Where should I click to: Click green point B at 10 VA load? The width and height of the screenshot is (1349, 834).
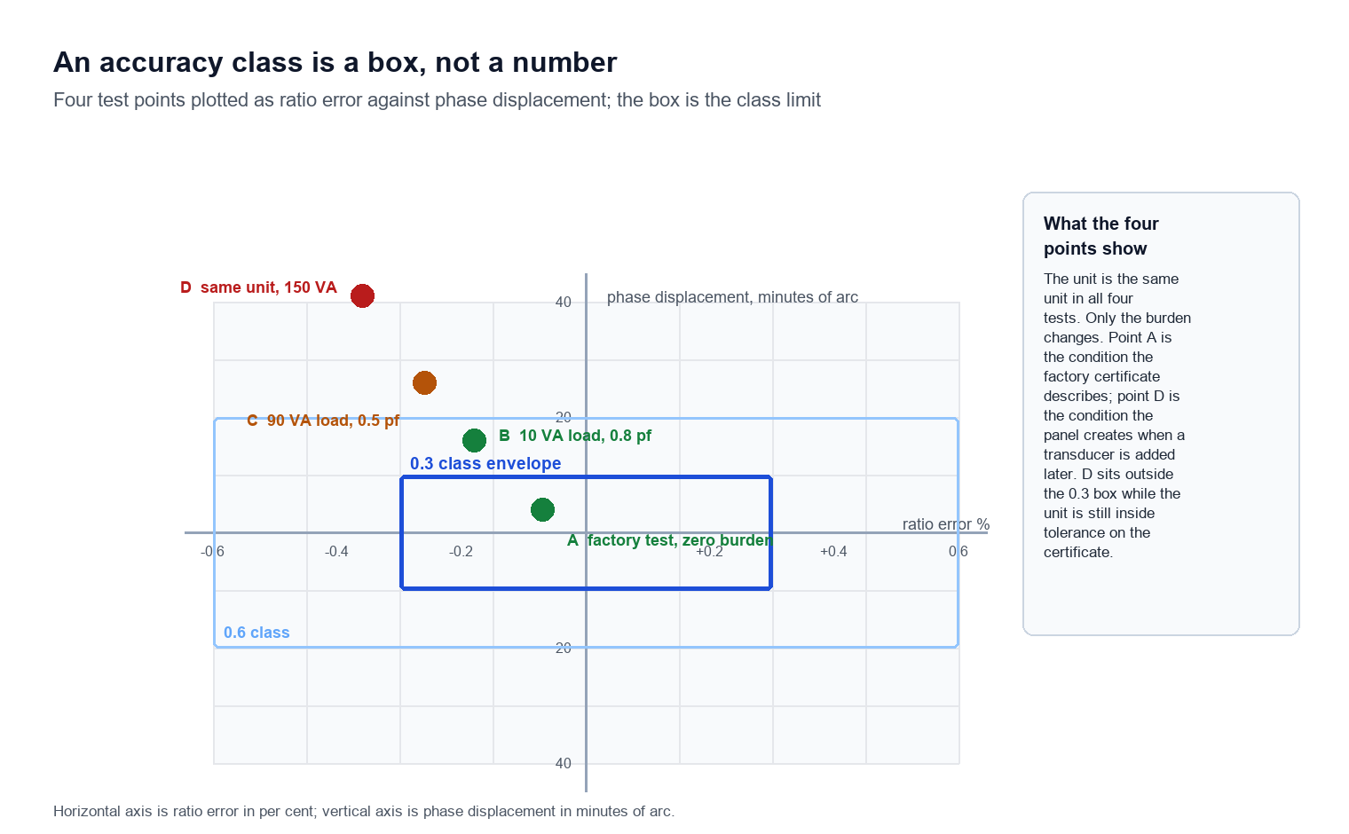point(475,440)
